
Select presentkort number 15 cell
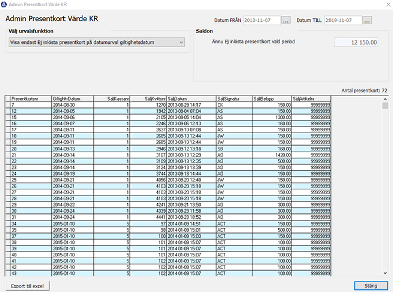[x=31, y=117]
